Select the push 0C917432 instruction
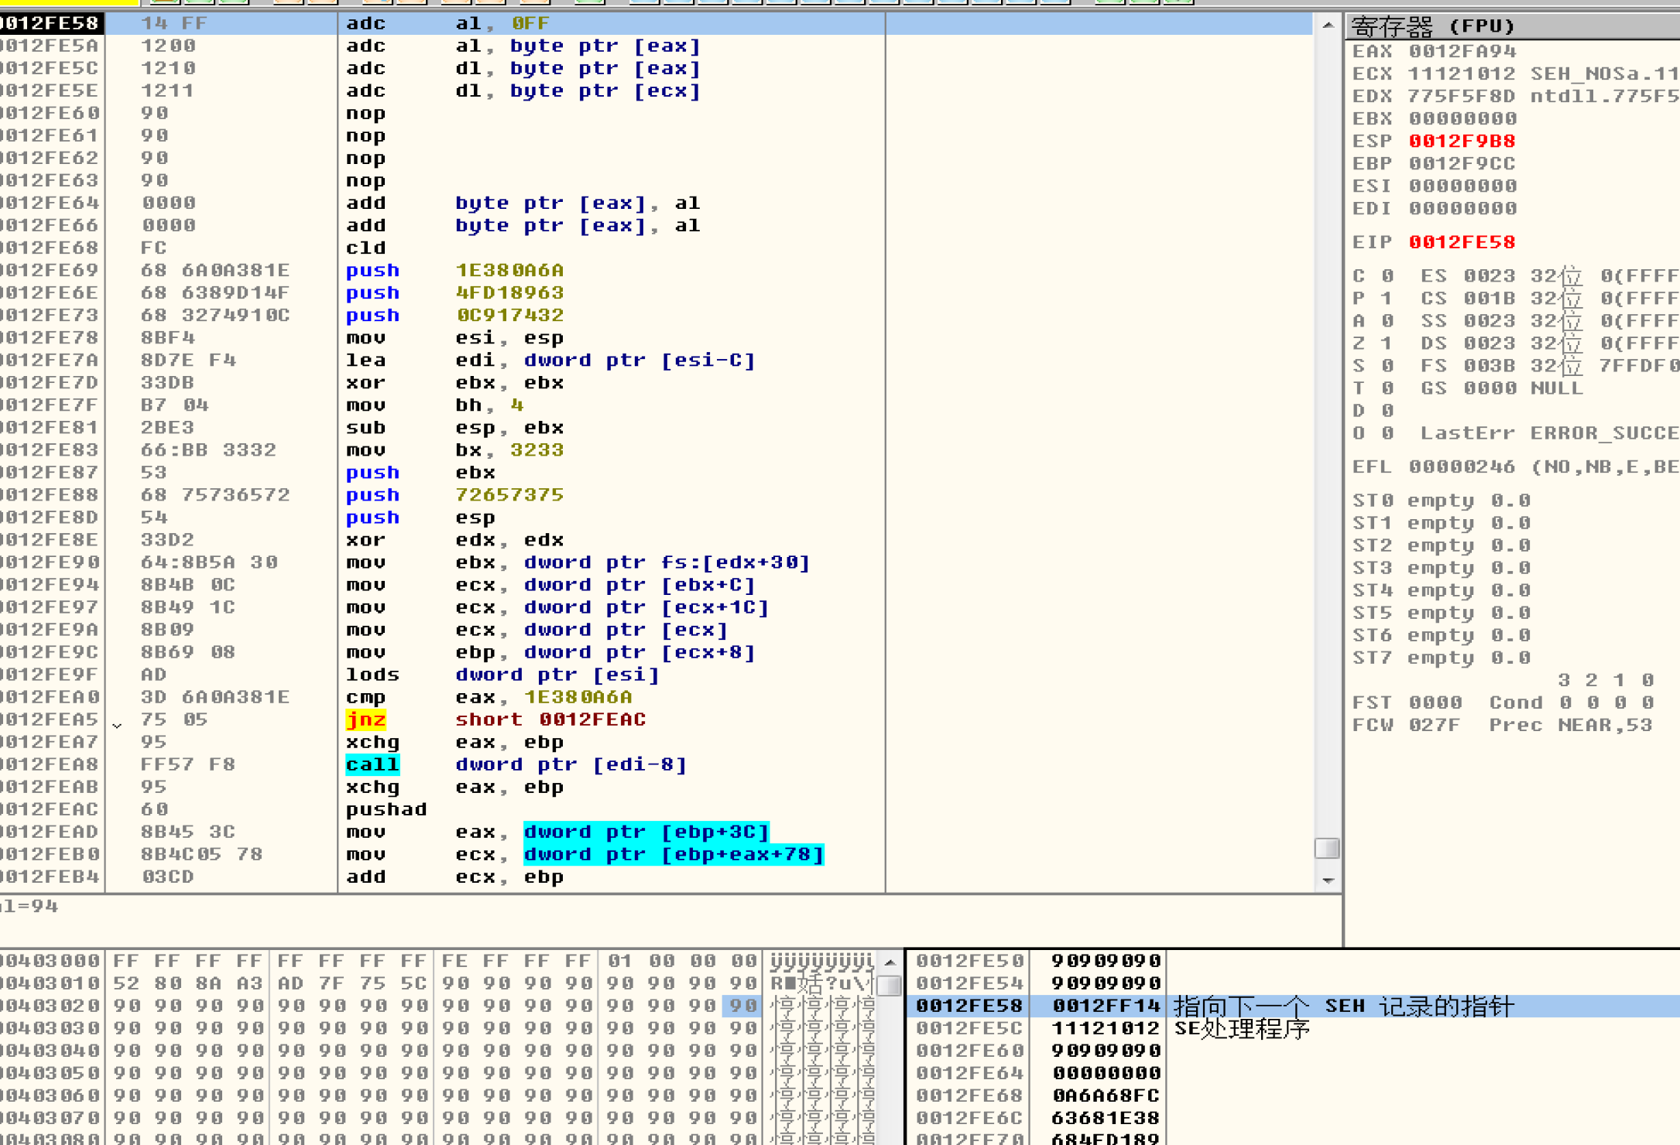 (x=454, y=315)
